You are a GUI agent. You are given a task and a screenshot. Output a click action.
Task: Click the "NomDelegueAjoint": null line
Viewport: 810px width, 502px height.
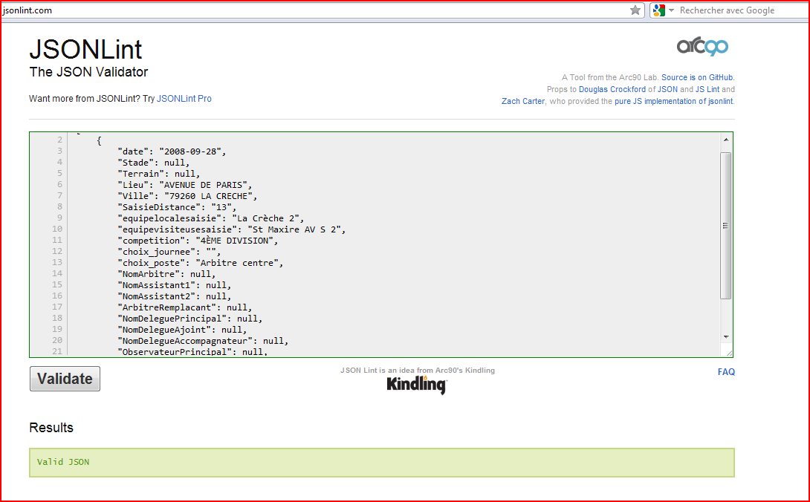[x=182, y=330]
